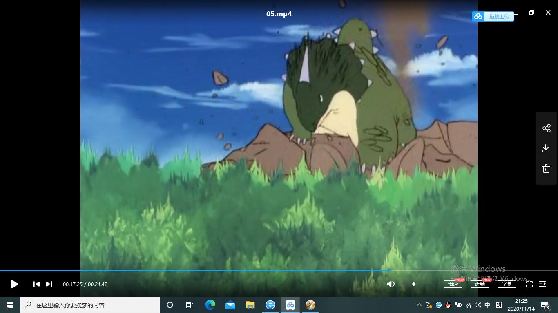Open the clock showing 21:25

[x=521, y=305]
